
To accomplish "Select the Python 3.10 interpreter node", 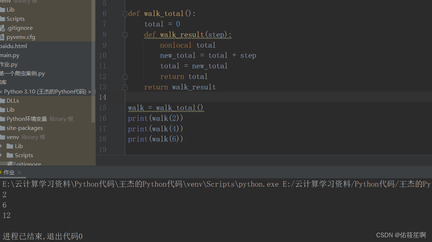I will pyautogui.click(x=45, y=91).
